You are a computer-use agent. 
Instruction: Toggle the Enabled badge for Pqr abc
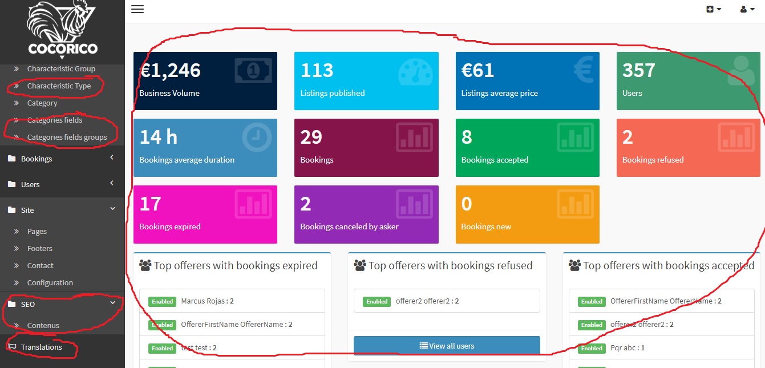(592, 348)
